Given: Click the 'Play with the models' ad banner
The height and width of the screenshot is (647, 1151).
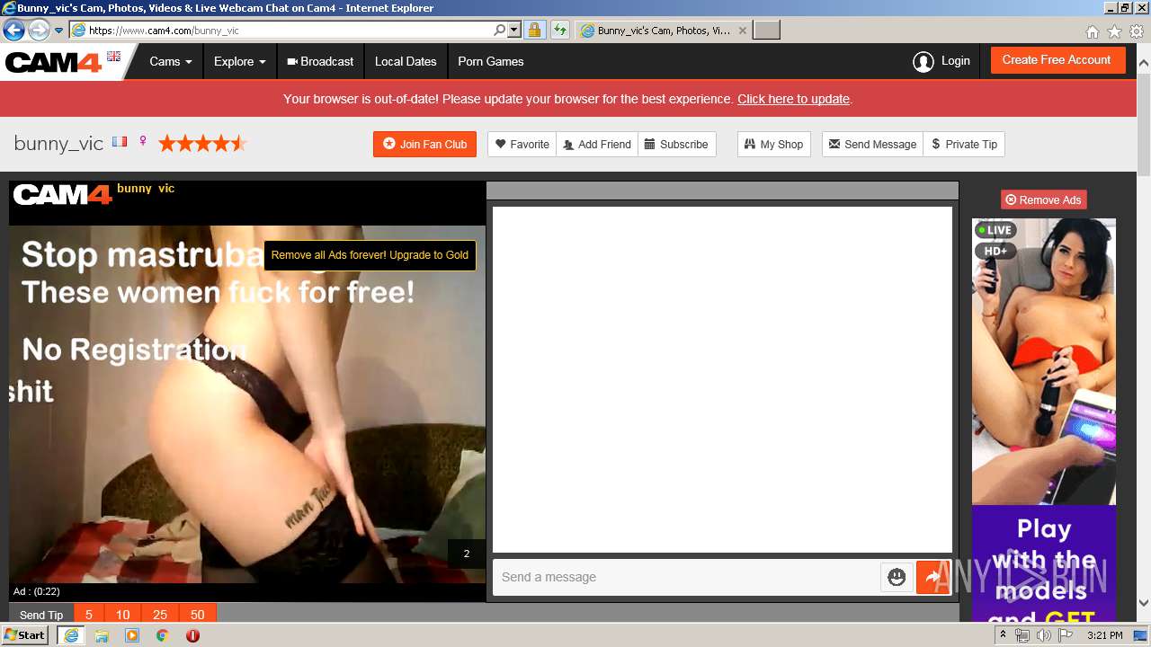Looking at the screenshot, I should tap(1043, 563).
